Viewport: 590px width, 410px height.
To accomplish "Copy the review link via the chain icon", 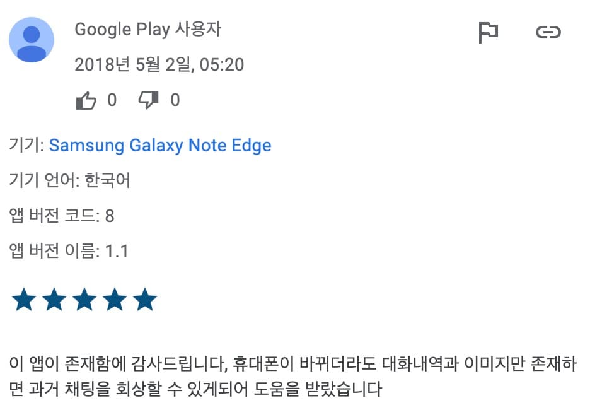I will tap(548, 32).
